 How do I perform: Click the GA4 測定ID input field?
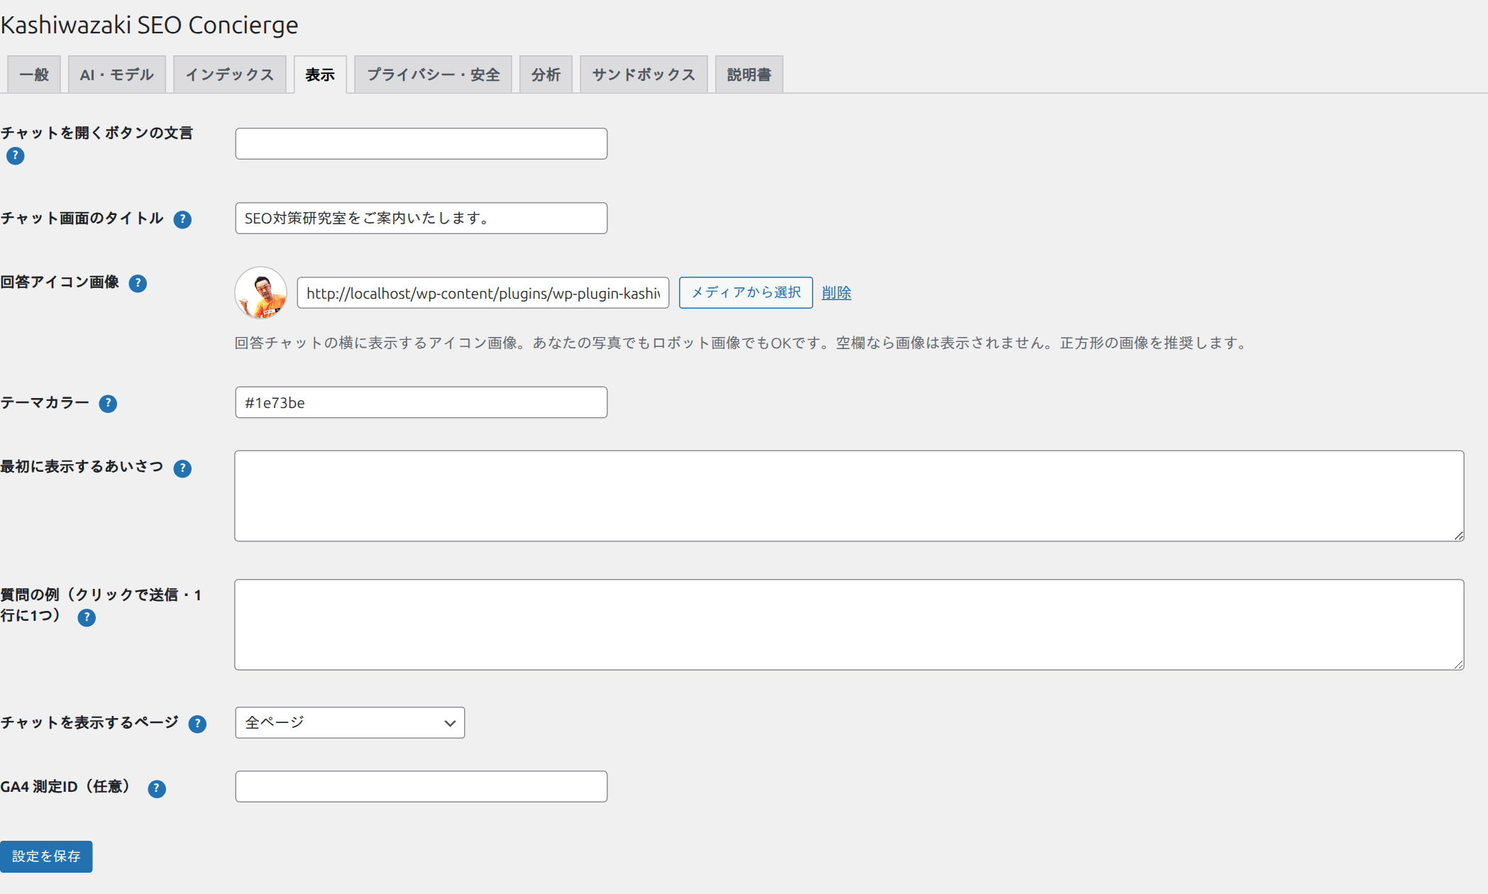(x=421, y=786)
